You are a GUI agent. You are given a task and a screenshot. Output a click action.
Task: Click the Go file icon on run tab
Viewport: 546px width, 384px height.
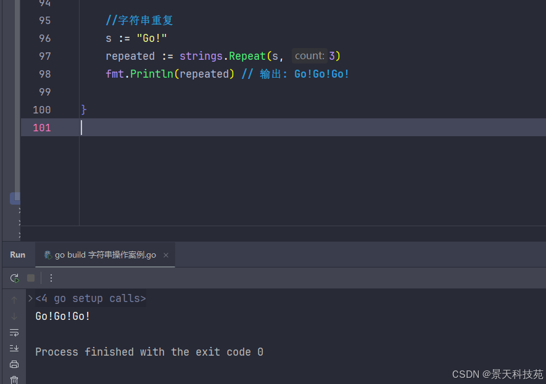[x=48, y=255]
